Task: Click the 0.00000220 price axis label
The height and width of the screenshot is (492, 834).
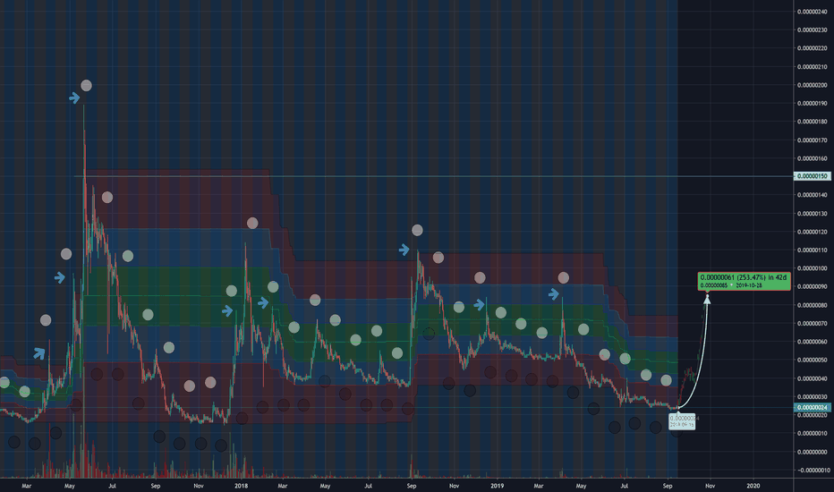Action: (813, 48)
